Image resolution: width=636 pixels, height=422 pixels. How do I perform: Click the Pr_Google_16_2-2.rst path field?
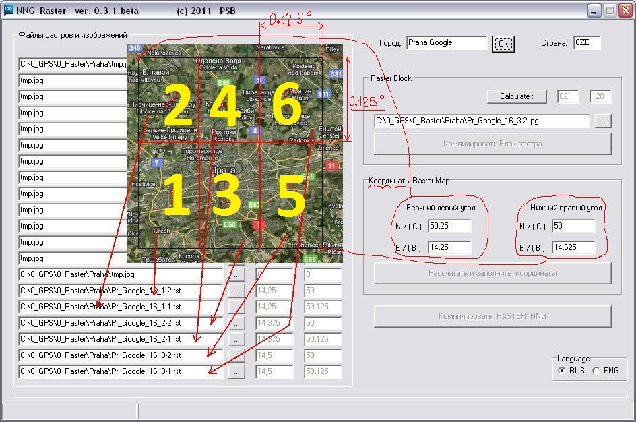point(121,323)
